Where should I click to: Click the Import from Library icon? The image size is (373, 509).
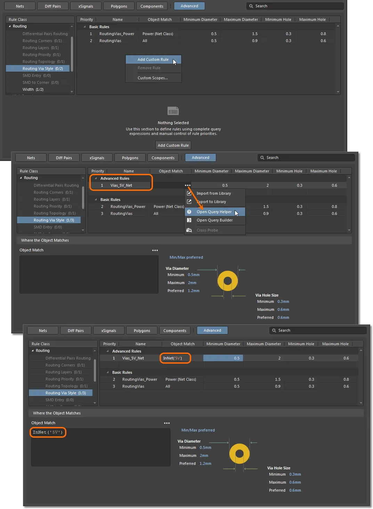tap(189, 193)
